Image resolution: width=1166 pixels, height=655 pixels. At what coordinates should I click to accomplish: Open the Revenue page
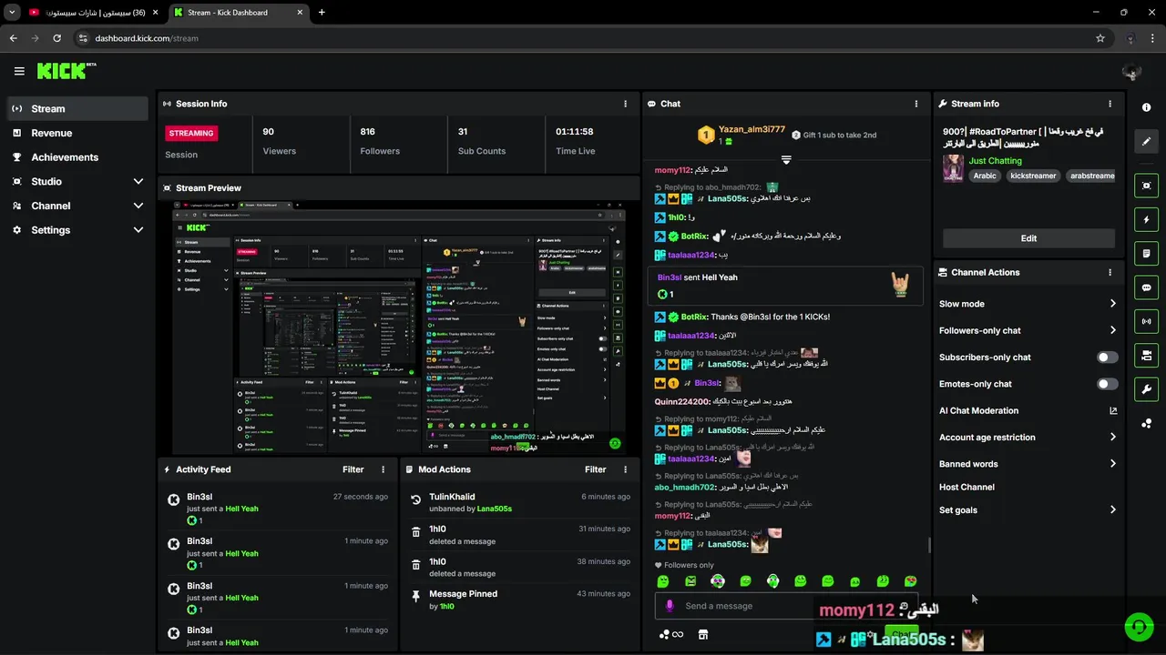(77, 133)
